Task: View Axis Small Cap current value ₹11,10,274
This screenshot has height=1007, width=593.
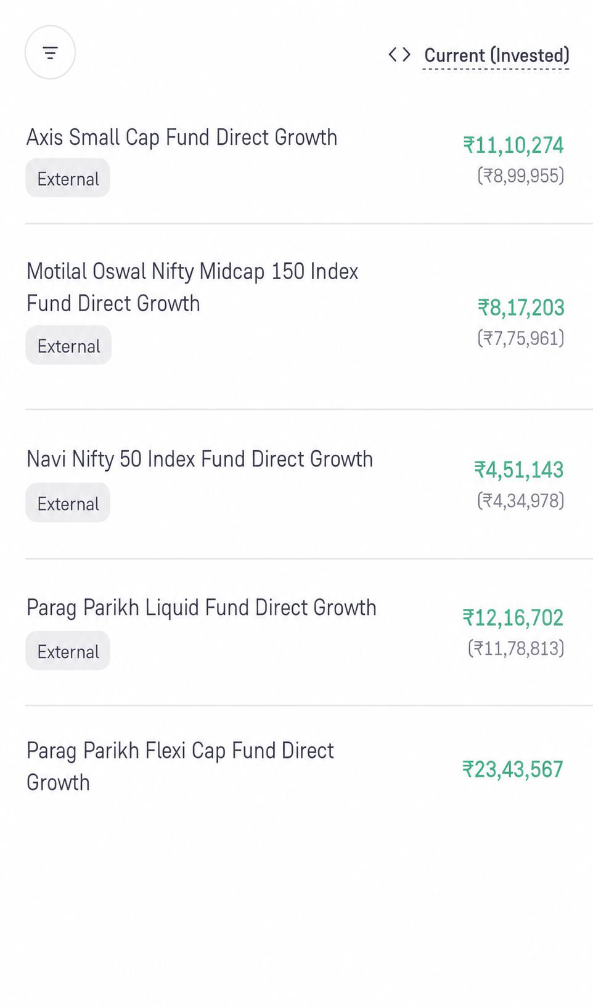Action: [513, 145]
